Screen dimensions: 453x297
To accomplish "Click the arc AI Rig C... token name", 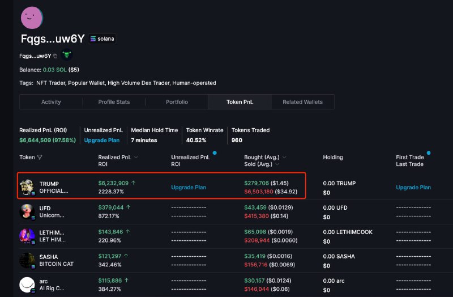I will tap(52, 285).
